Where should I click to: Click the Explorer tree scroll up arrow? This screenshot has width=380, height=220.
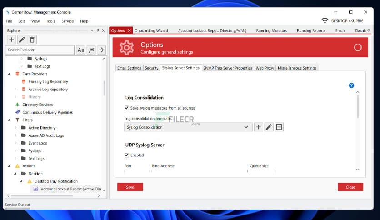coord(104,59)
